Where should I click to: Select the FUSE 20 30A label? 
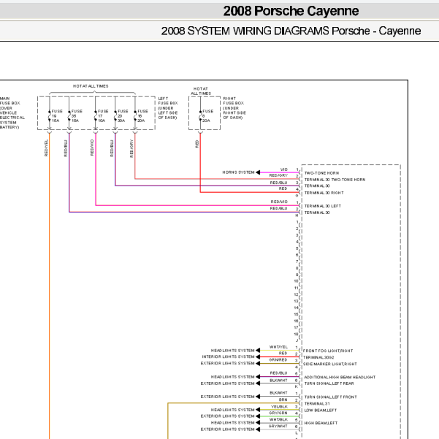tap(123, 116)
